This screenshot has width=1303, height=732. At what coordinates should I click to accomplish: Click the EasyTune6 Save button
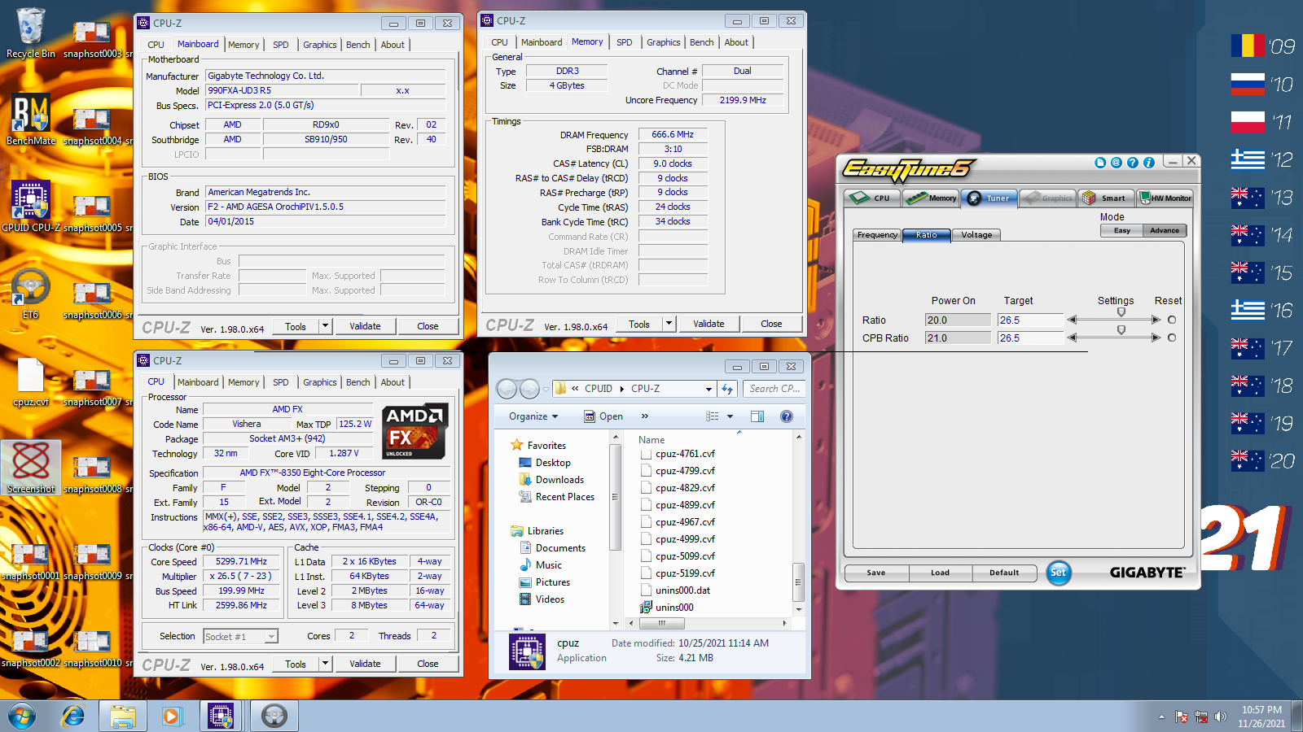pos(876,573)
